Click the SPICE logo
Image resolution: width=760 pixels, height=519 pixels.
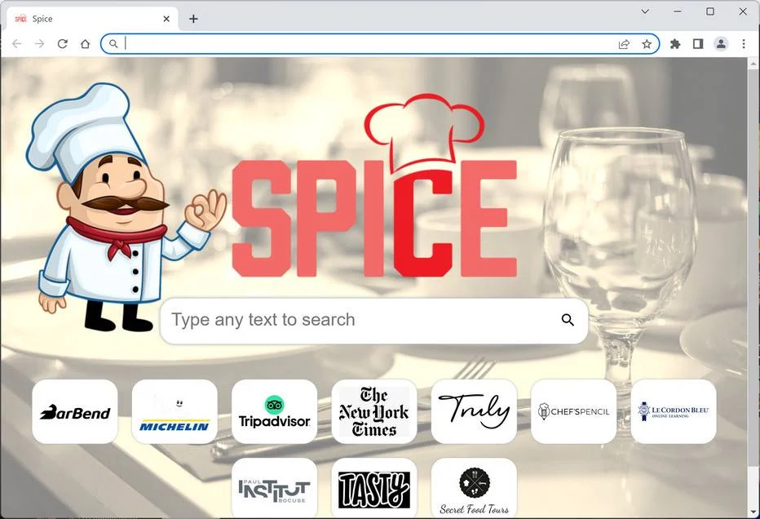click(x=374, y=187)
